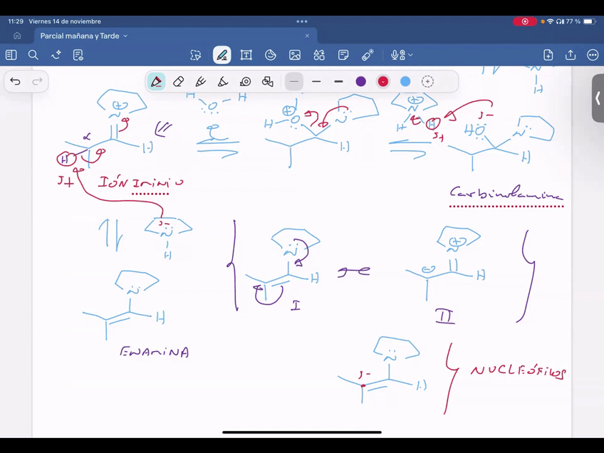Open the microphone recording options
Image resolution: width=604 pixels, height=453 pixels.
click(402, 55)
